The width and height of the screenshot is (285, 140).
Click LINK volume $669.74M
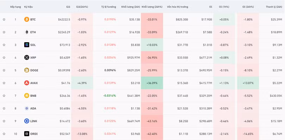133,121
